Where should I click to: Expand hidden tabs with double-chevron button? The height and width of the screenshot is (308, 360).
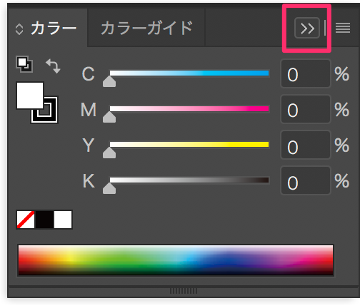click(x=307, y=28)
